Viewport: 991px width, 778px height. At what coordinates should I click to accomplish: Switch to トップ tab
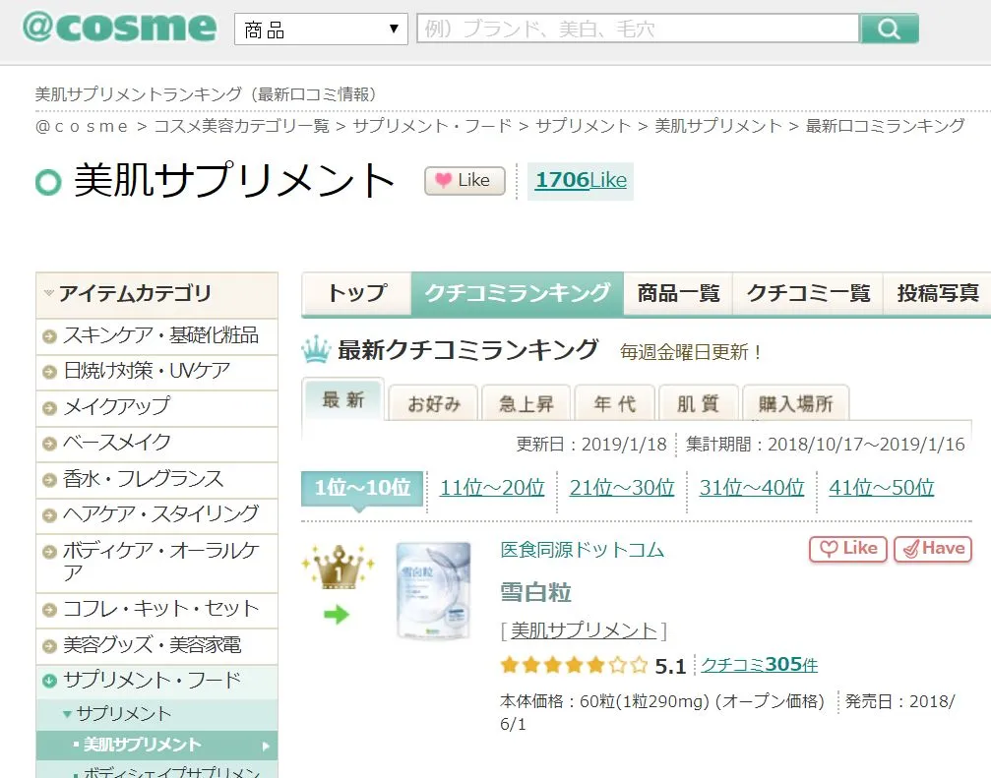357,294
